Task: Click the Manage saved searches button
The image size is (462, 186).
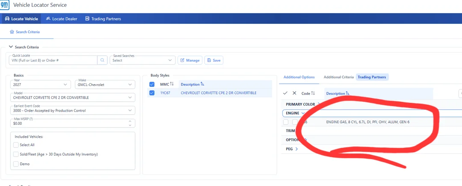Action: pos(190,60)
